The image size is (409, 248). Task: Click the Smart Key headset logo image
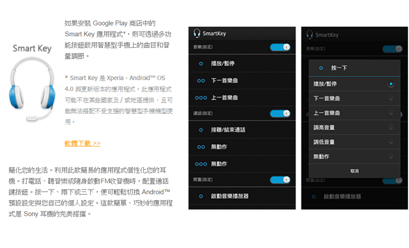(x=32, y=89)
